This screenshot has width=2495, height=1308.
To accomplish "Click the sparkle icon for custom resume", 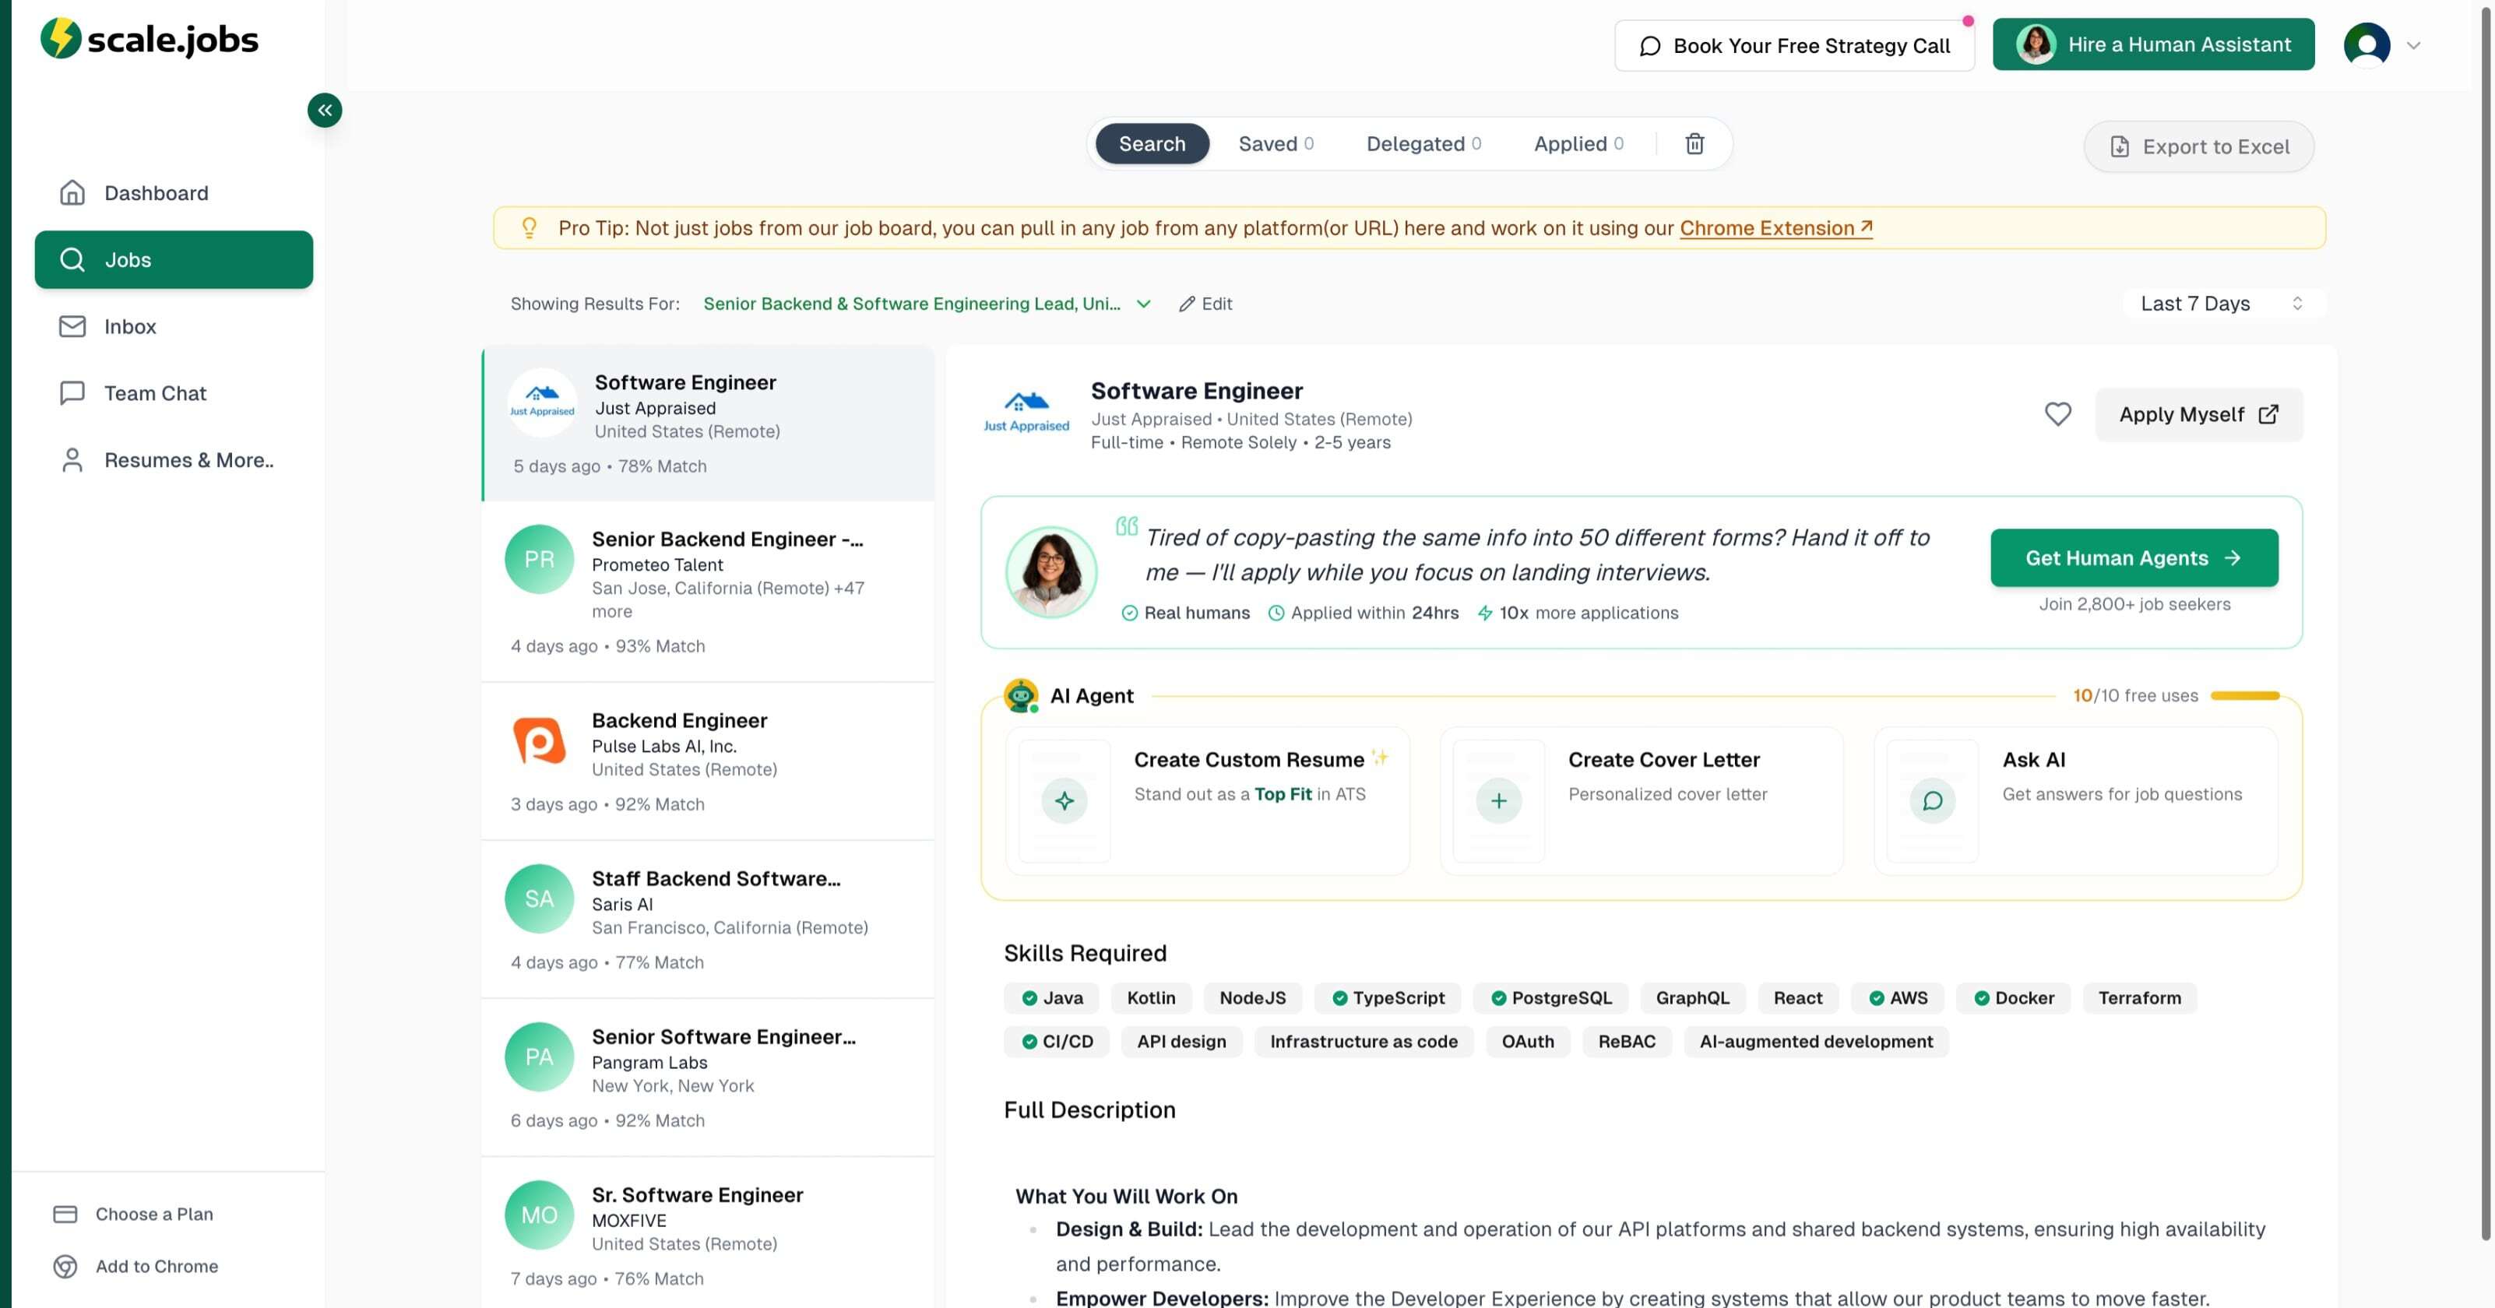I will coord(1065,800).
